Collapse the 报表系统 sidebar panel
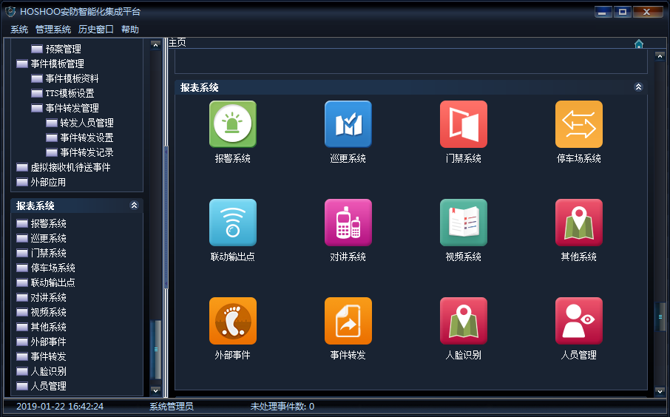 (134, 206)
